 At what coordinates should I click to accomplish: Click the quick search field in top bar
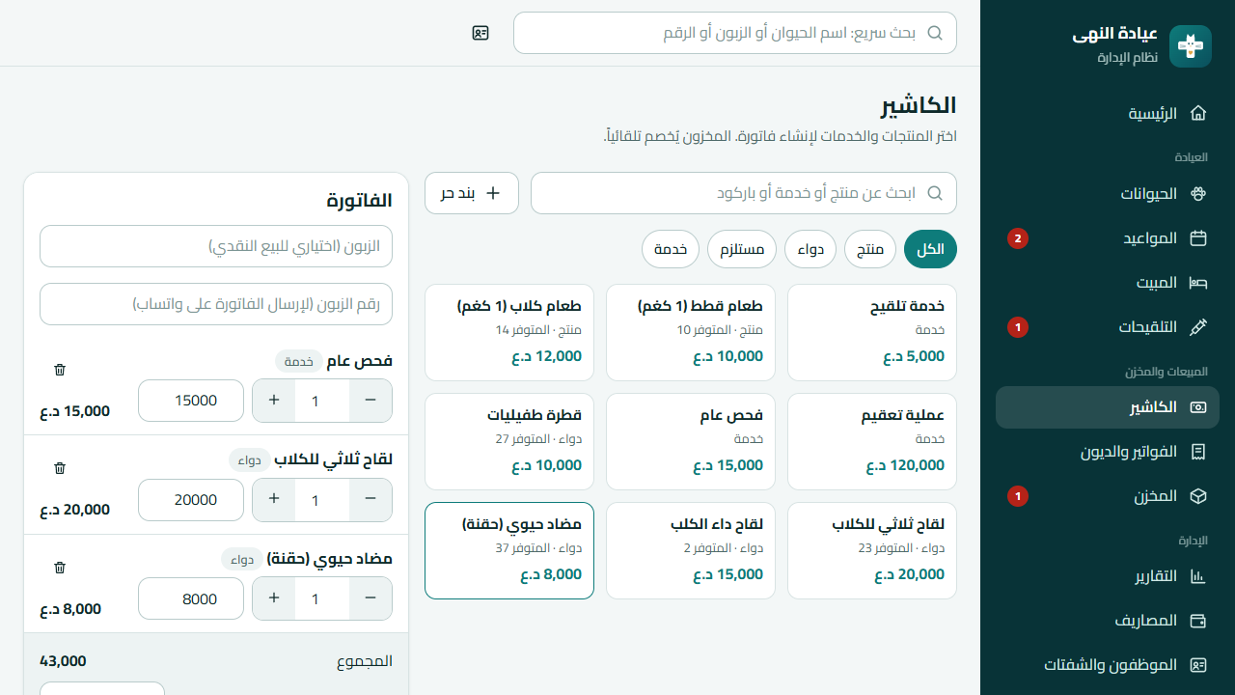click(735, 33)
